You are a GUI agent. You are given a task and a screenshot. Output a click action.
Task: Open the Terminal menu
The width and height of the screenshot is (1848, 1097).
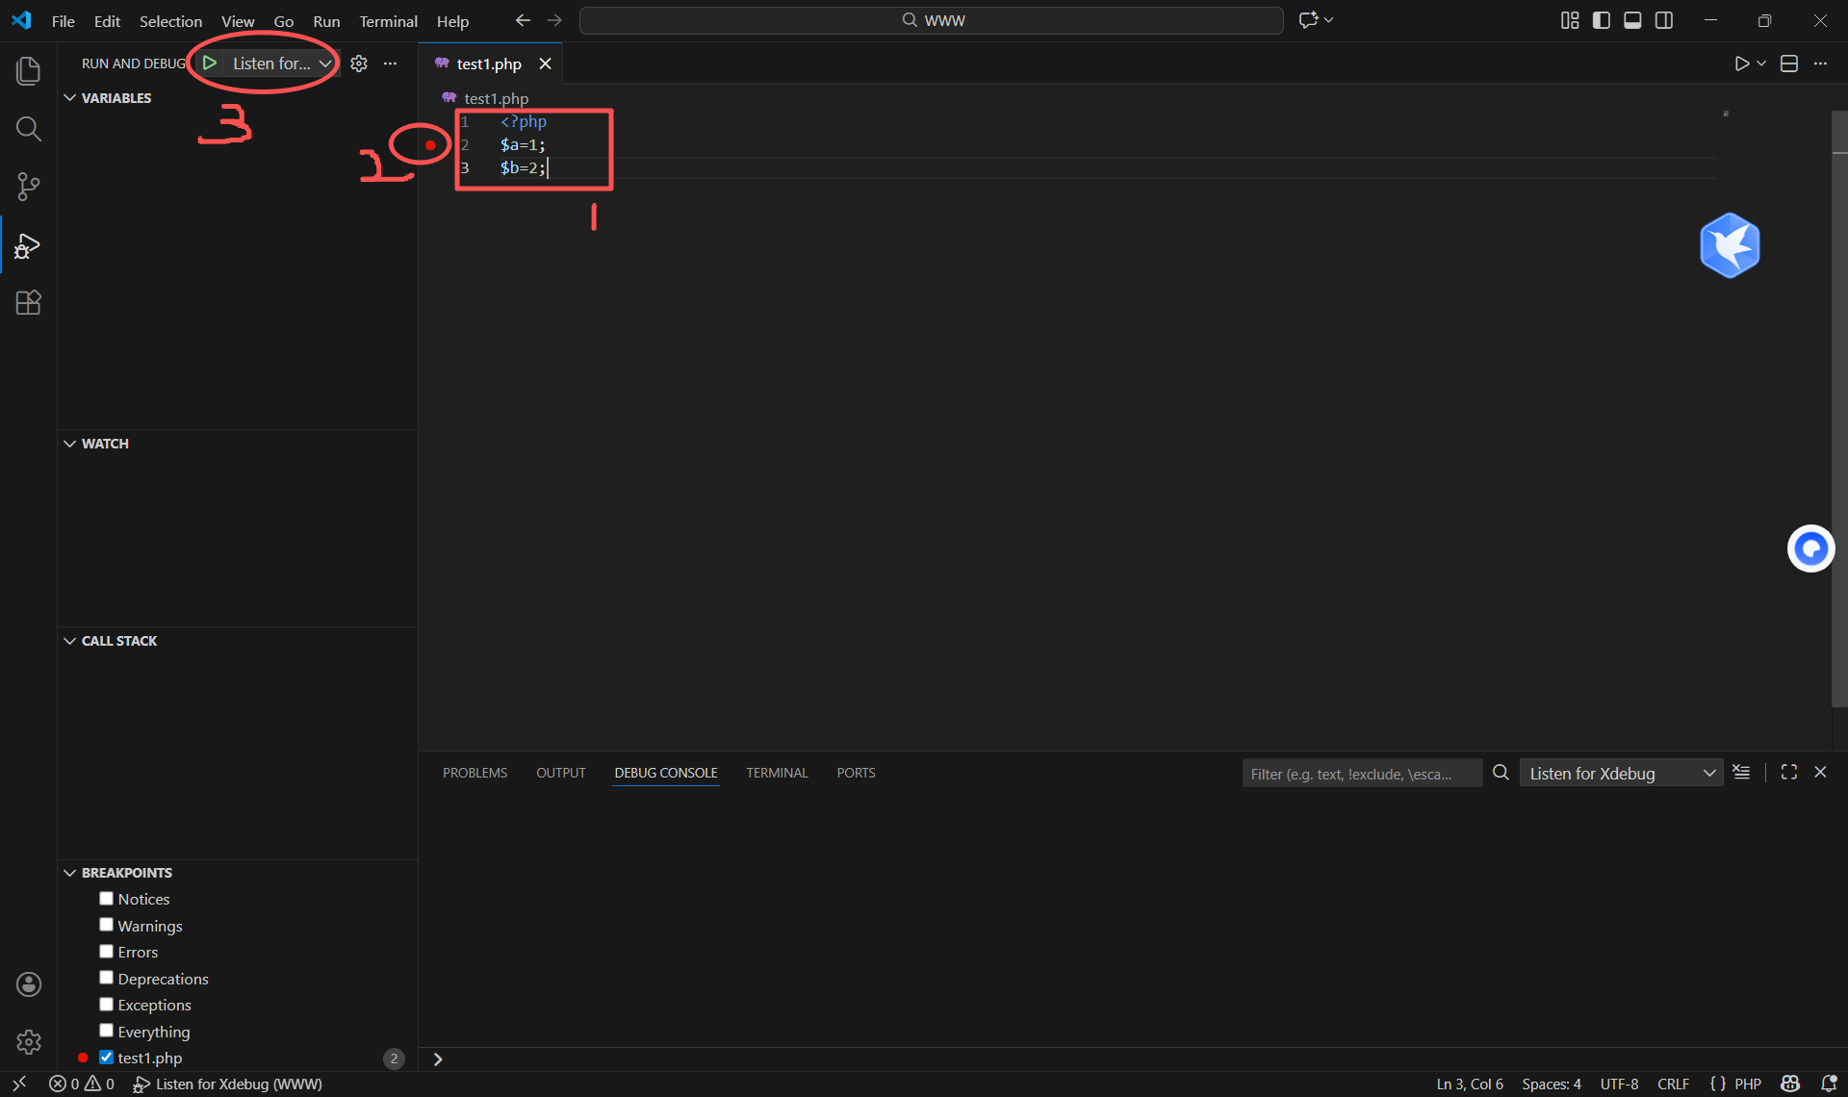pos(388,21)
